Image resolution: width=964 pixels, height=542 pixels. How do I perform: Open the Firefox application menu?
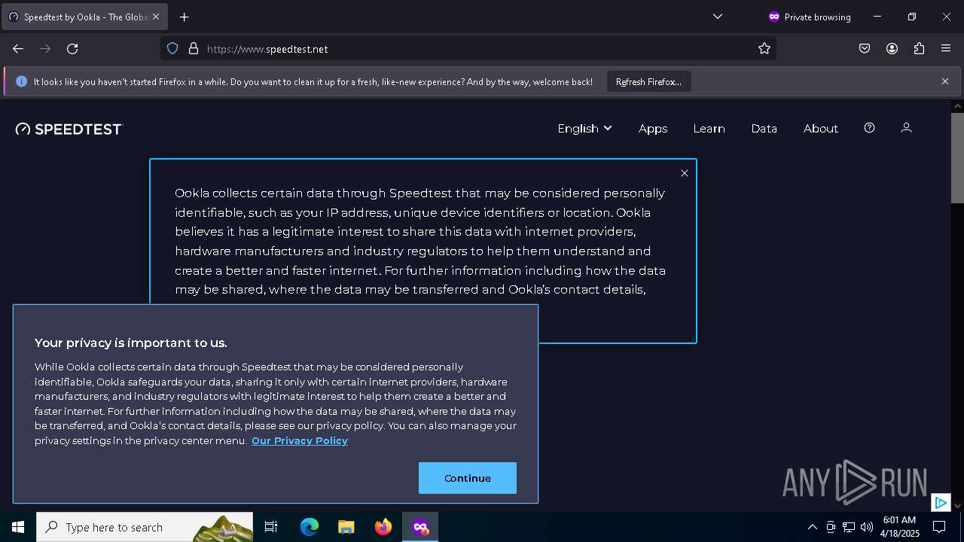point(946,49)
